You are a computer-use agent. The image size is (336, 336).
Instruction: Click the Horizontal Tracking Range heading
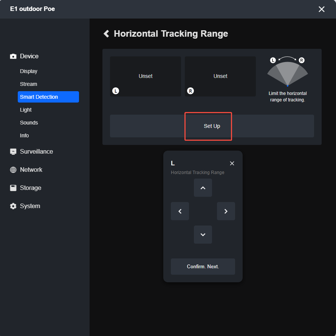pyautogui.click(x=171, y=34)
